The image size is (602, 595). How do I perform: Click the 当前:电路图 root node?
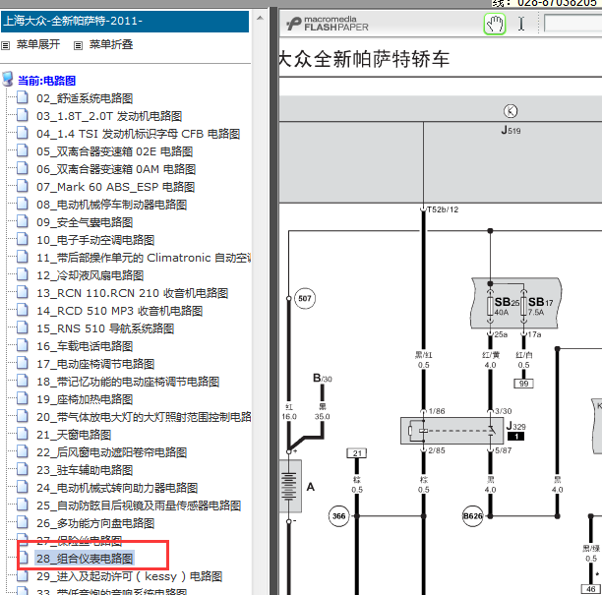click(x=47, y=81)
